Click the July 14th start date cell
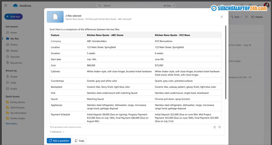Viewport: 272px width, 145px height. point(91,59)
